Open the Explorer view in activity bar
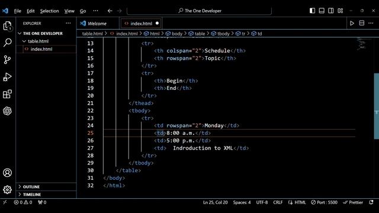The image size is (379, 213). 7,26
